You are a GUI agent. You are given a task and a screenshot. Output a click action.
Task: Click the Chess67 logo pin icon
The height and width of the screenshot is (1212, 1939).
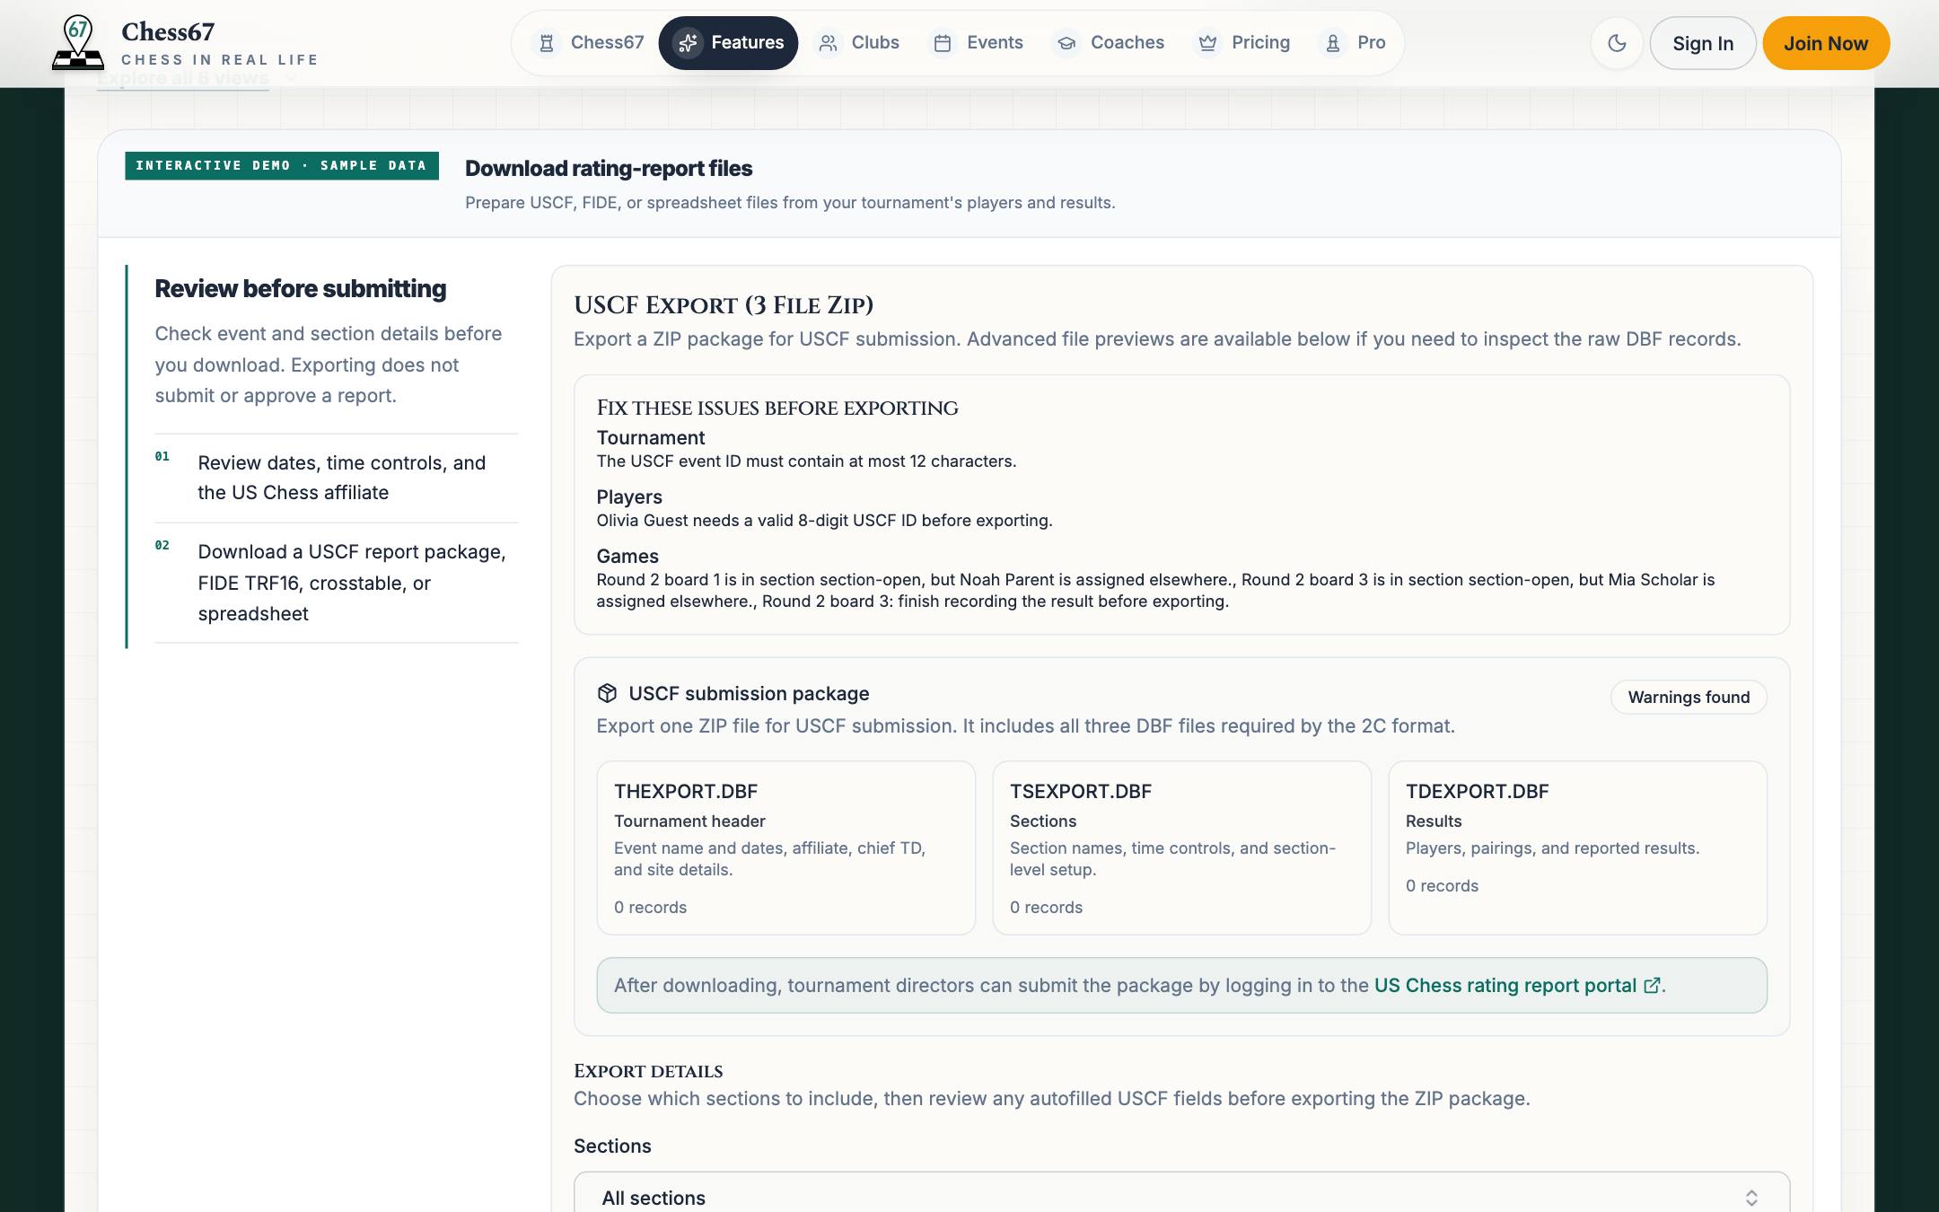(78, 43)
